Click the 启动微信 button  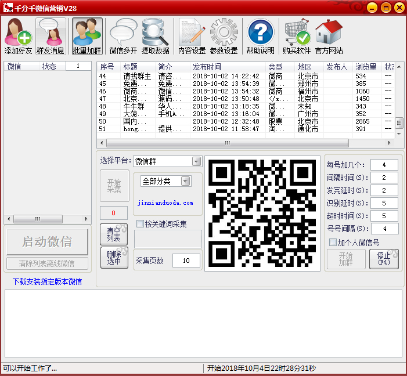click(x=47, y=241)
